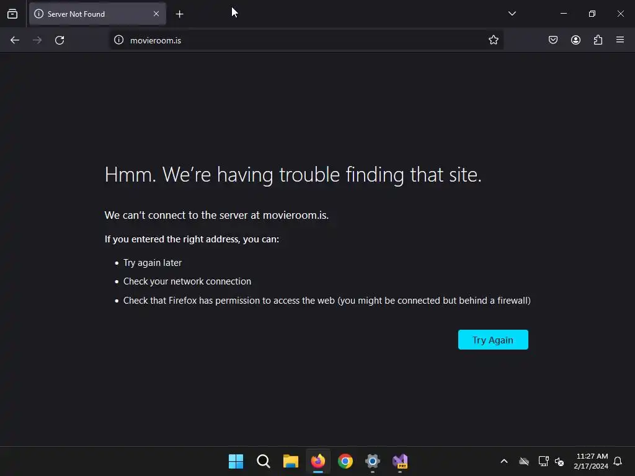This screenshot has width=635, height=476.
Task: Reload the current page
Action: pos(60,40)
